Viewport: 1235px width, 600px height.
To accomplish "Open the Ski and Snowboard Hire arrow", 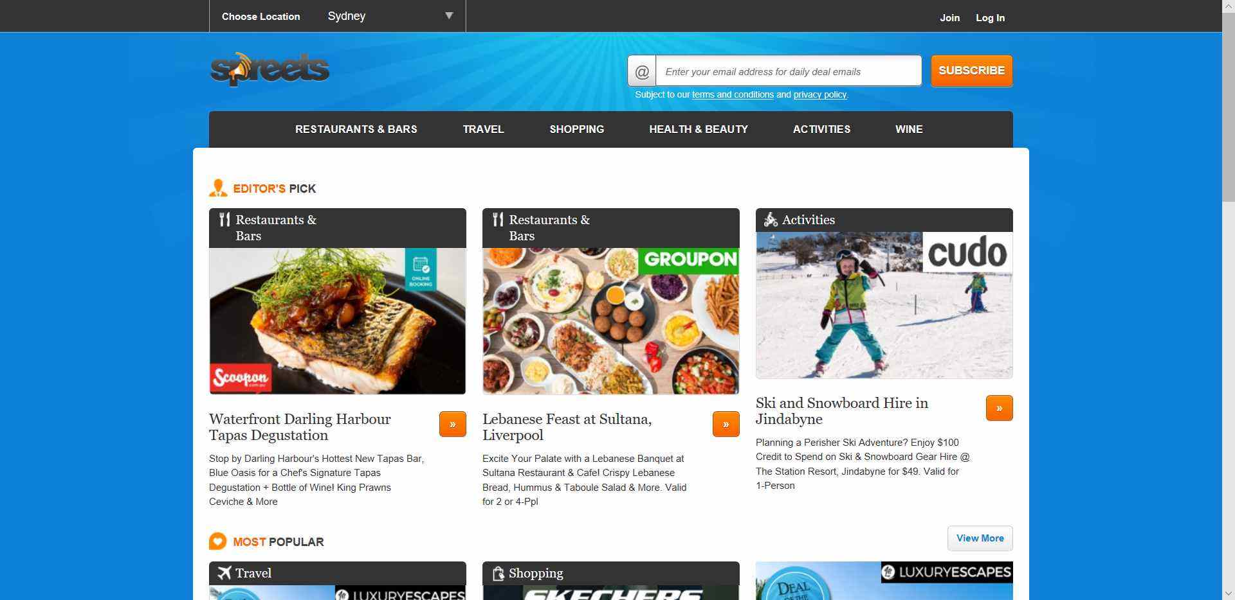I will (x=999, y=408).
